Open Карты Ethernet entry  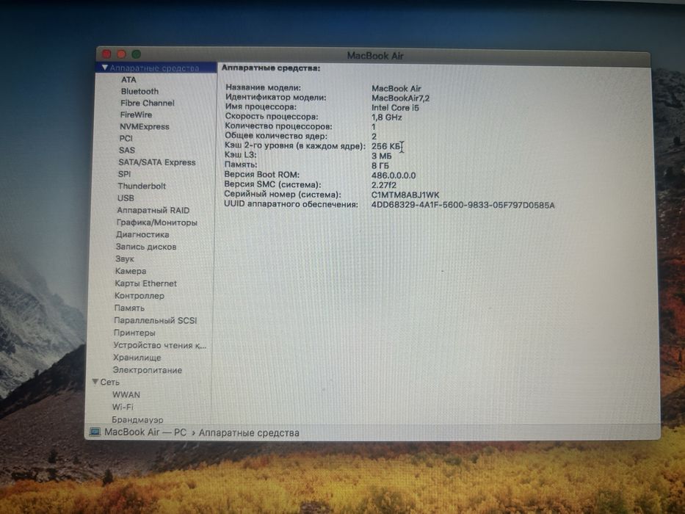point(145,283)
